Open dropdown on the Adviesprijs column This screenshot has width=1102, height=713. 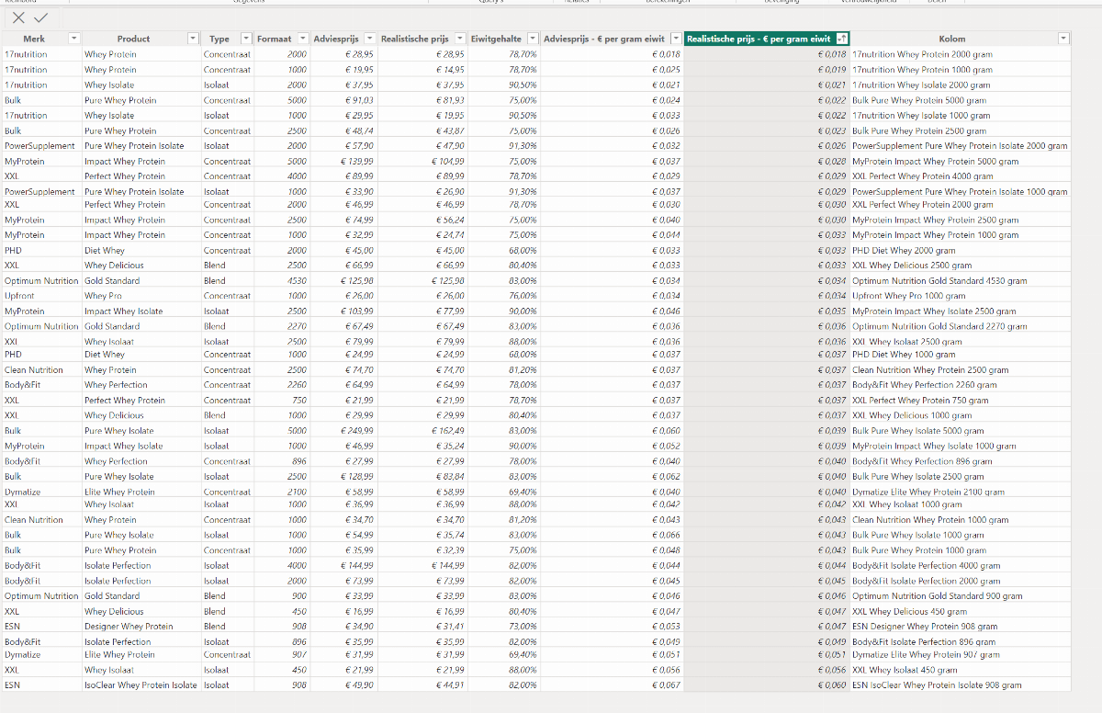pyautogui.click(x=369, y=39)
